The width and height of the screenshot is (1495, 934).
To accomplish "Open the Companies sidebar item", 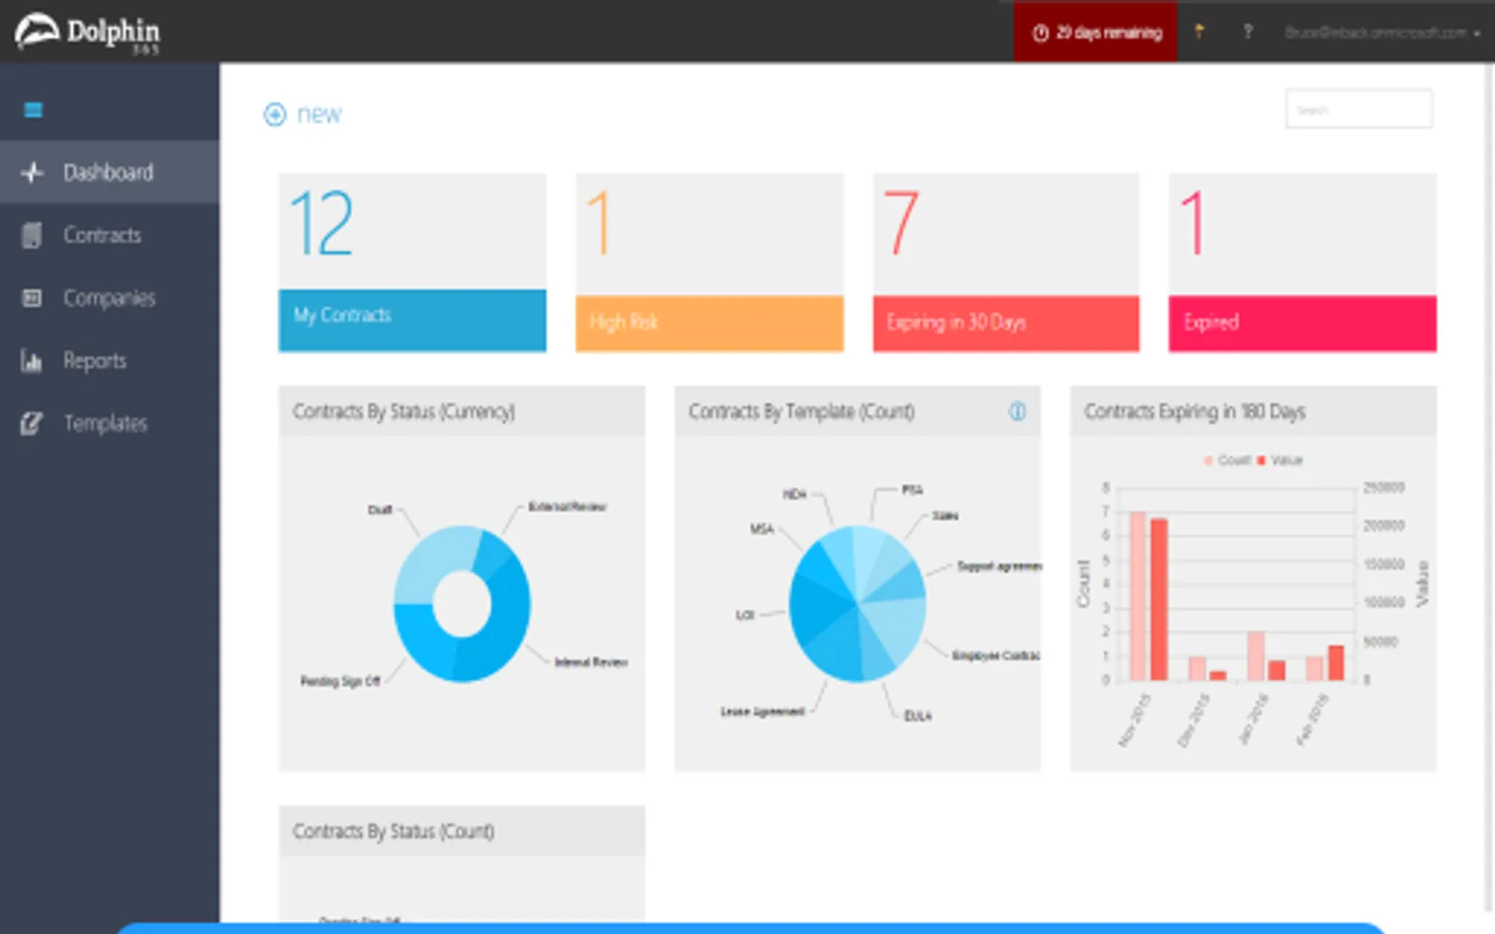I will click(109, 298).
